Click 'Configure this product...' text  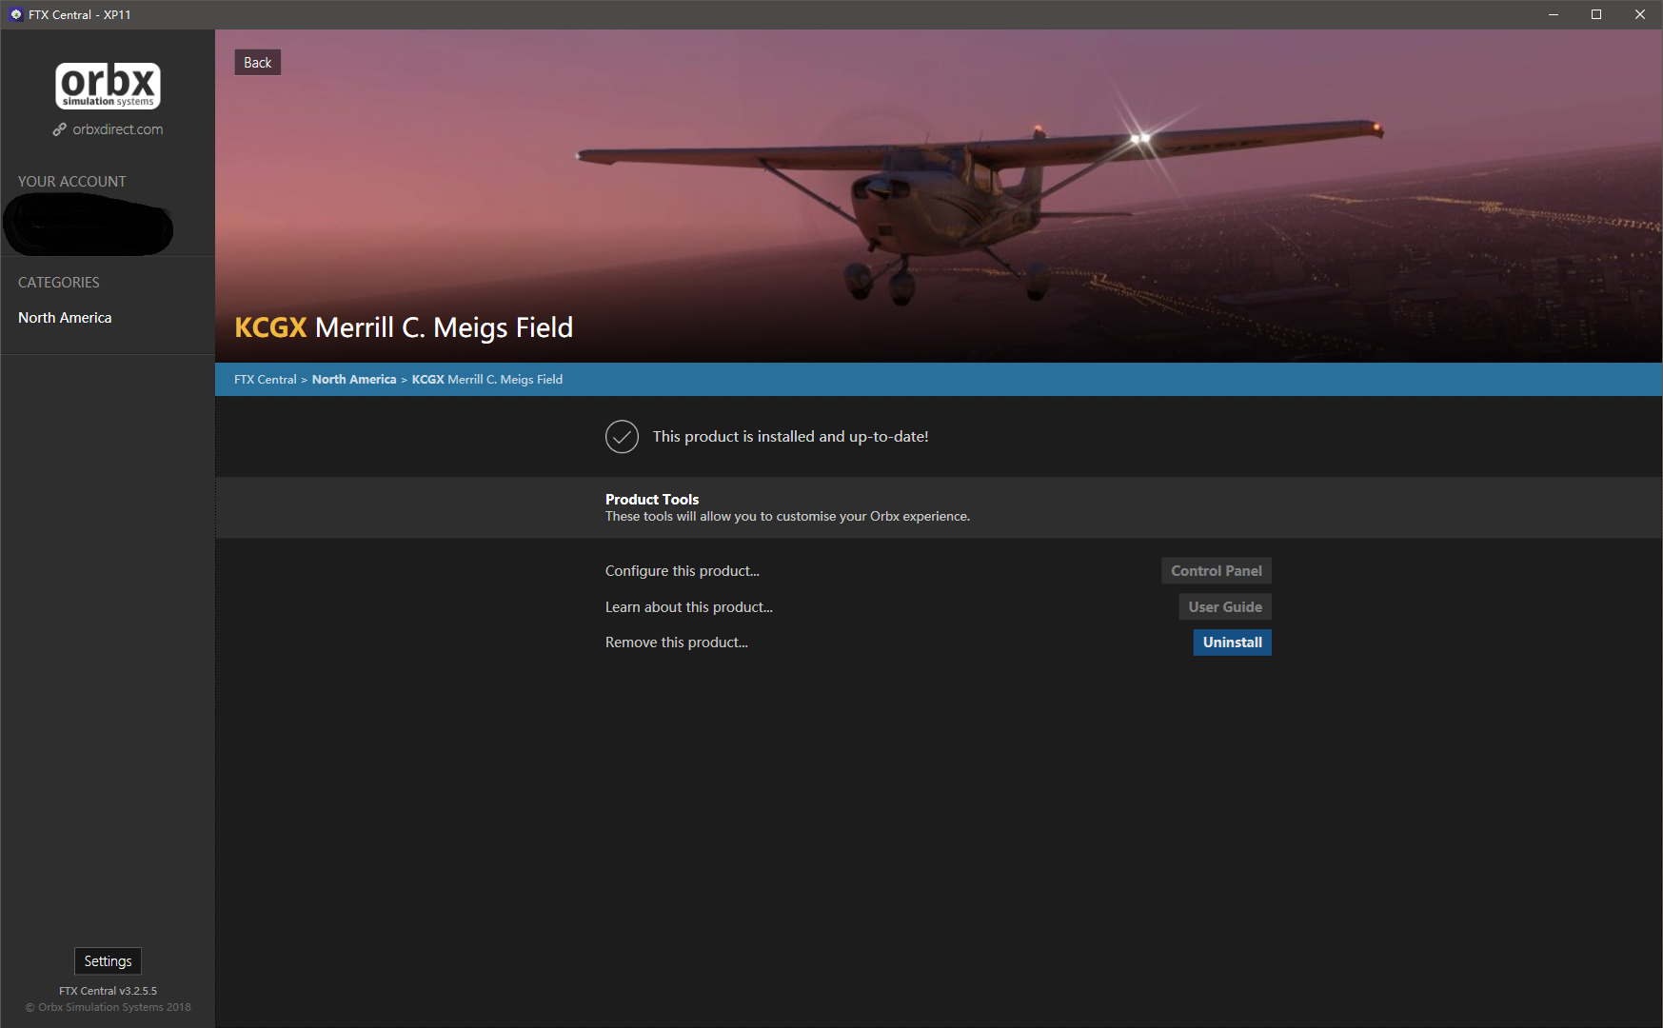683,571
